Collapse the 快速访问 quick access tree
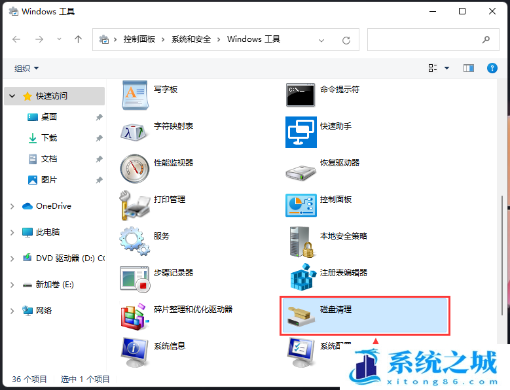This screenshot has height=390, width=510. coord(12,96)
